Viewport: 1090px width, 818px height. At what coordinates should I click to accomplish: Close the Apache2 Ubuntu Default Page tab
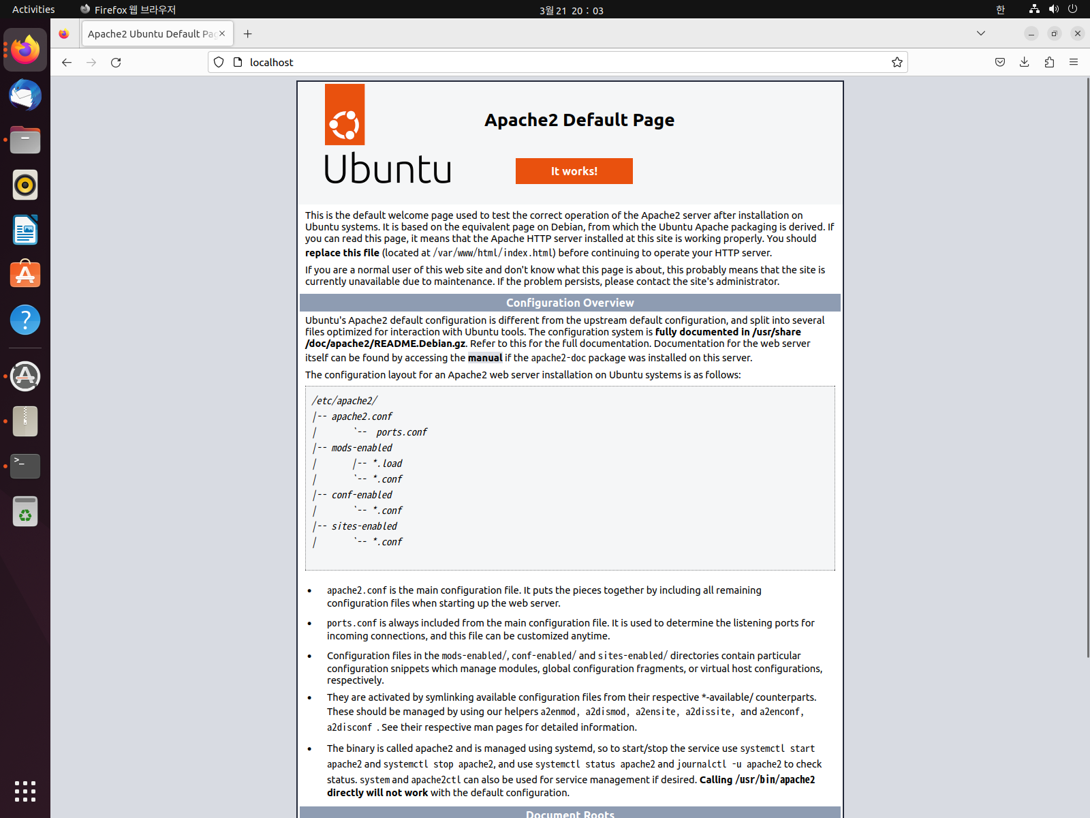[222, 33]
